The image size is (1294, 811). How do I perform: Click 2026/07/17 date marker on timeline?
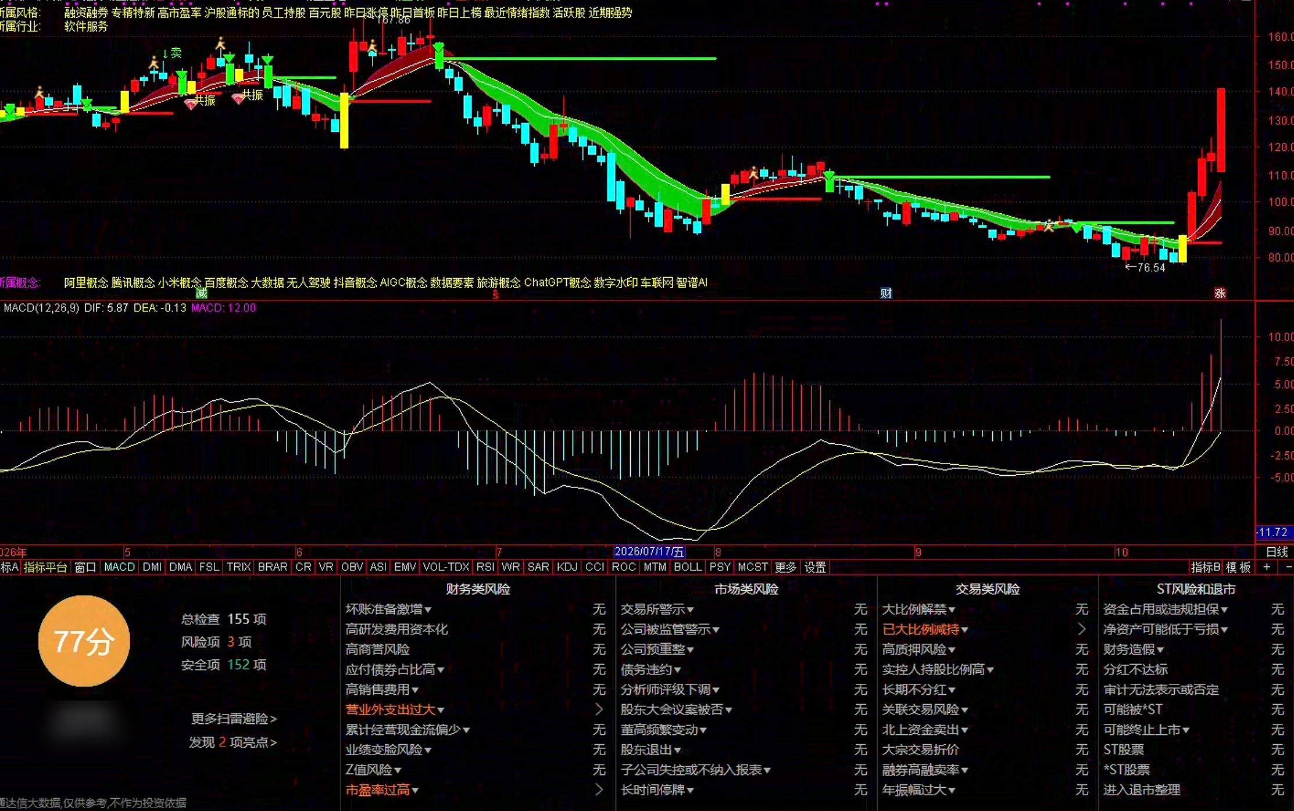point(649,552)
